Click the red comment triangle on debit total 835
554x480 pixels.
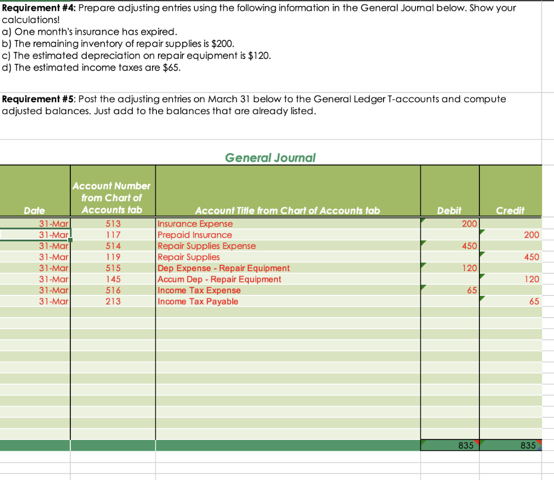(x=477, y=442)
